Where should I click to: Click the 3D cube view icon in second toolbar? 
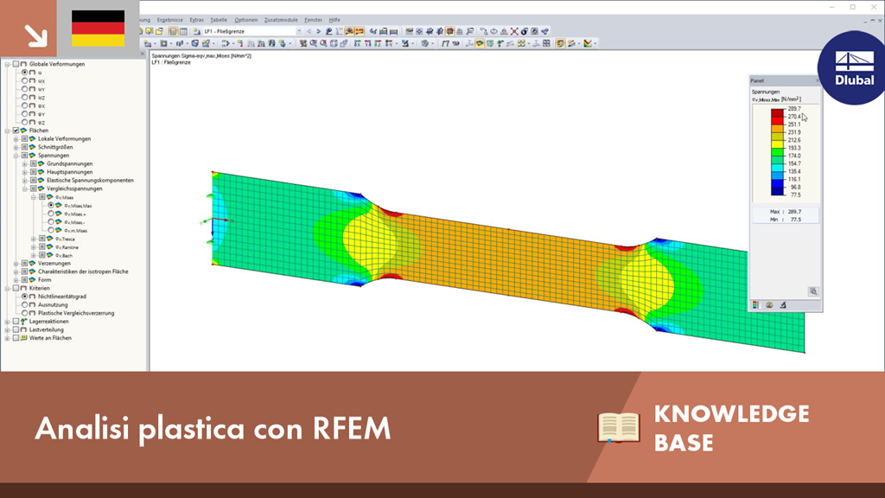click(x=334, y=43)
